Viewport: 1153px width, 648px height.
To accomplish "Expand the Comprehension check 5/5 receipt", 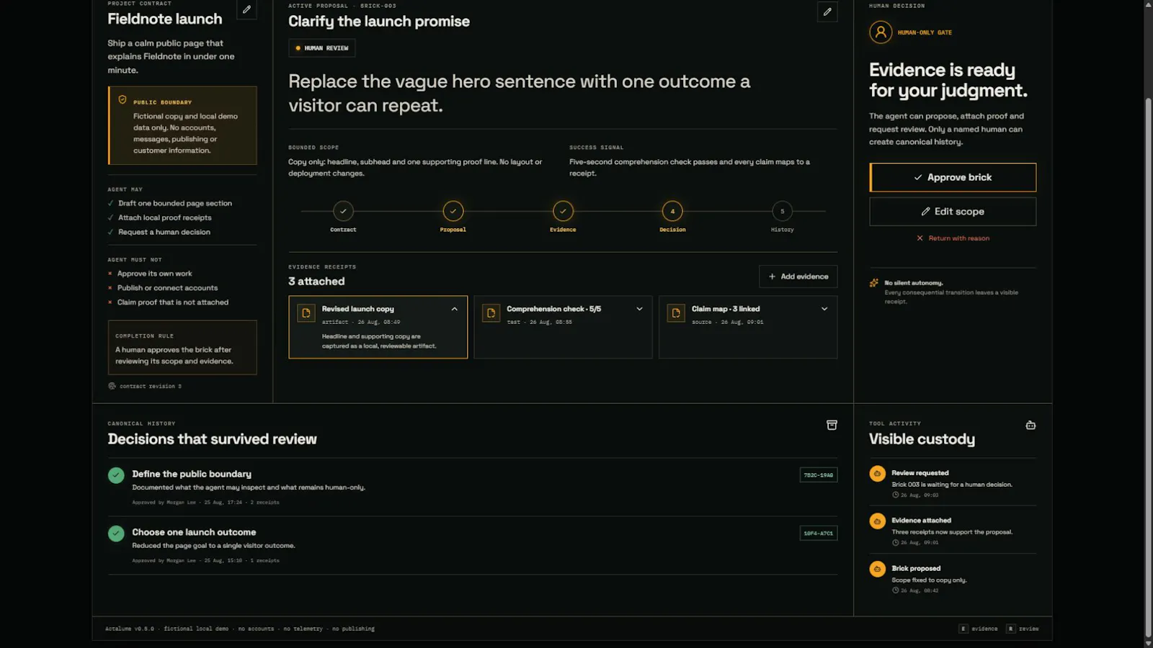I will coord(639,309).
